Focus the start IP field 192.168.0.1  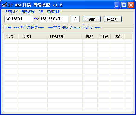click(18, 19)
